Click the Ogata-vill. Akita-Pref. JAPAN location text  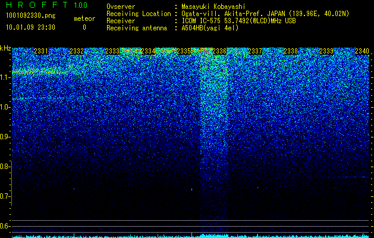(265, 14)
